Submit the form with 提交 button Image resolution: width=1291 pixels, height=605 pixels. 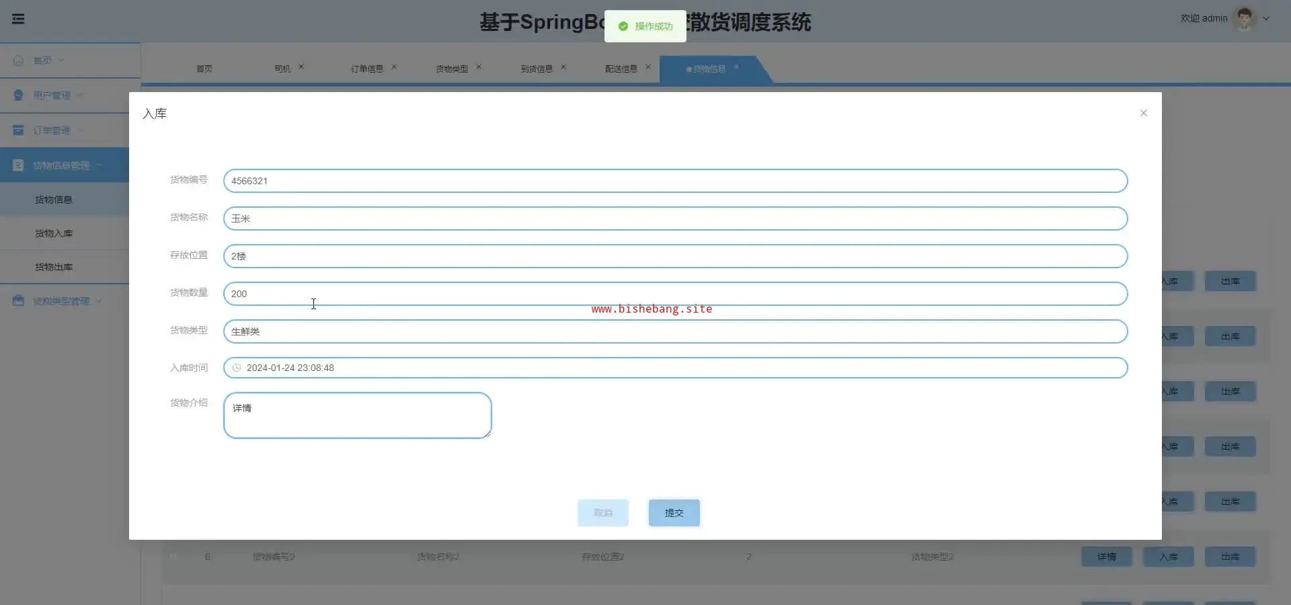[x=674, y=513]
